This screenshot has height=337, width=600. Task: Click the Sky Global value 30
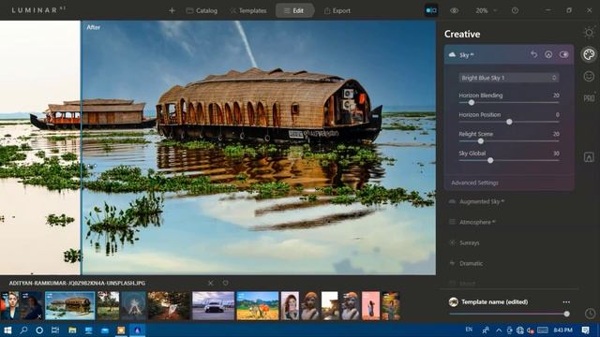556,154
